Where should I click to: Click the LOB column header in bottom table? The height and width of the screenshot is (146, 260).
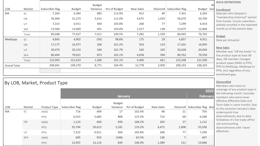point(7,107)
